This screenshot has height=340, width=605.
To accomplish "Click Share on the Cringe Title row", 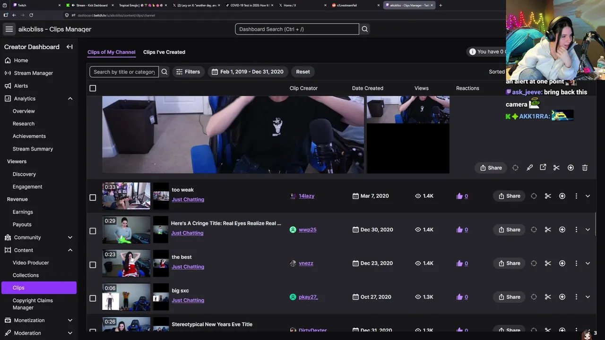I will [509, 229].
